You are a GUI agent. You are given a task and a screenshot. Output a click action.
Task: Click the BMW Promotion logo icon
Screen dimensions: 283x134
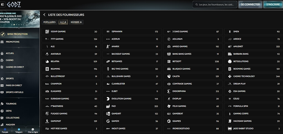[2, 34]
